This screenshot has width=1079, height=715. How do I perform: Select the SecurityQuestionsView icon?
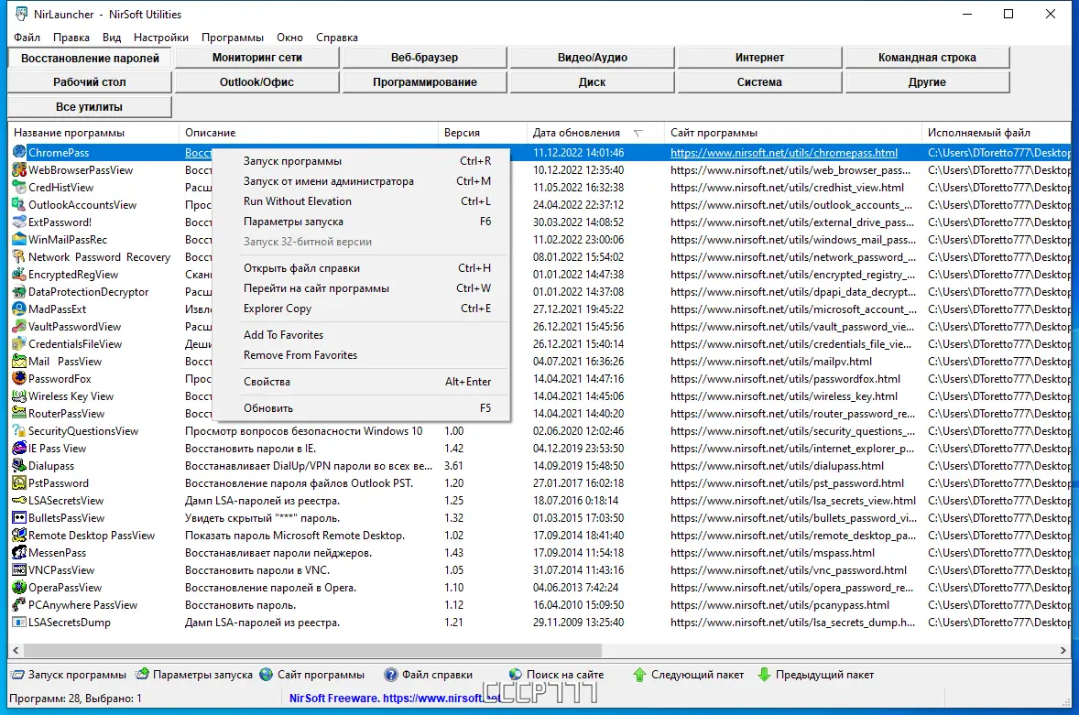point(19,430)
